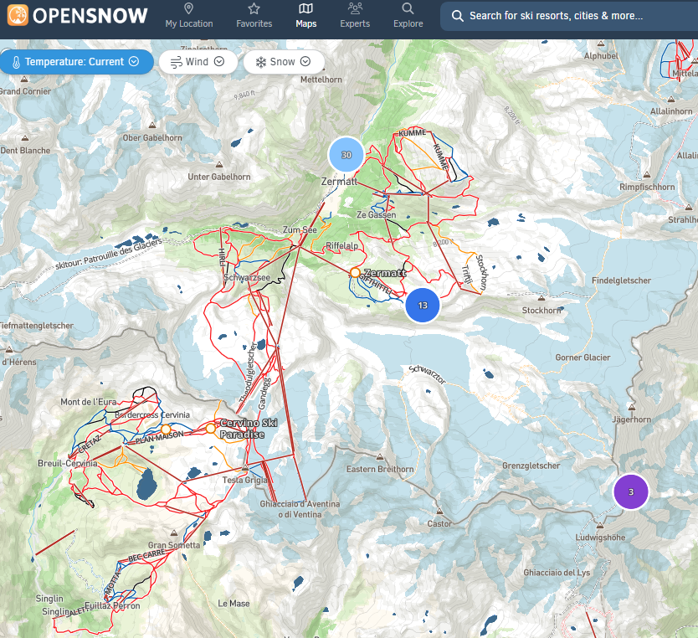Viewport: 698px width, 638px height.
Task: Select the Zermatt resort marker
Action: pyautogui.click(x=356, y=273)
